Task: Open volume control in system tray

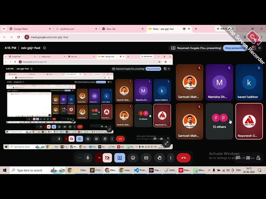Action: [228, 170]
